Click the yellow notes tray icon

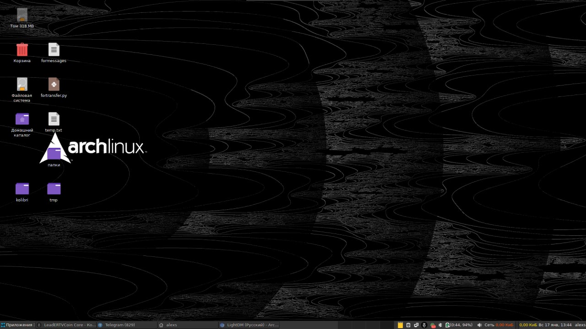(x=401, y=325)
